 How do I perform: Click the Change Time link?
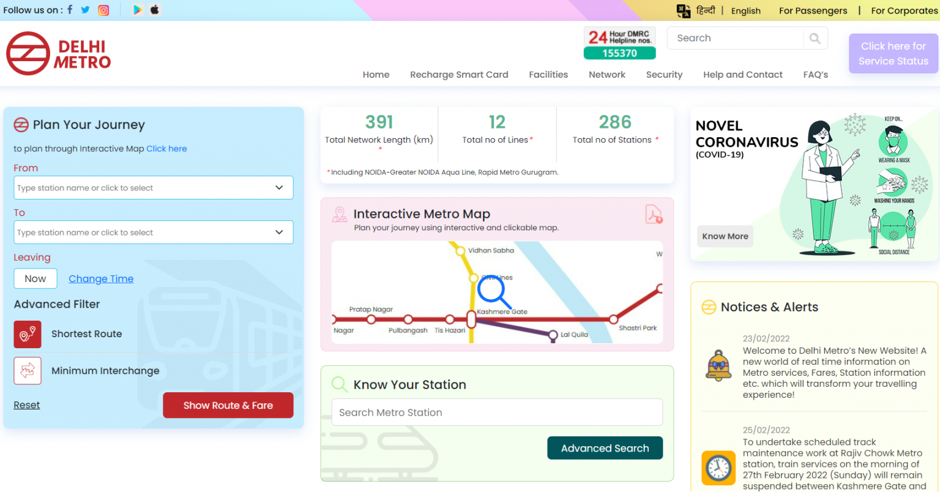(101, 278)
